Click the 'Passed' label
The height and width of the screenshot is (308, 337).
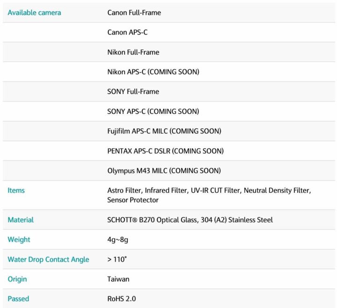coord(18,299)
